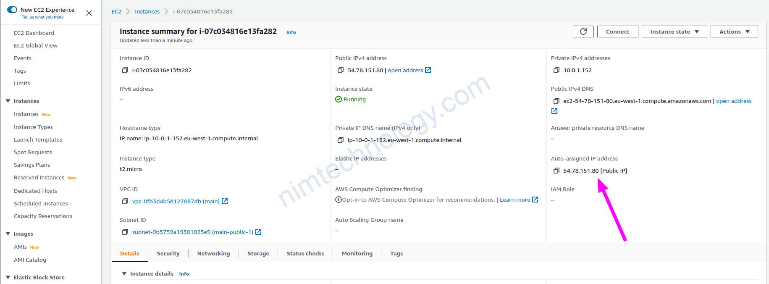
Task: Open the Networking tab
Action: 213,253
